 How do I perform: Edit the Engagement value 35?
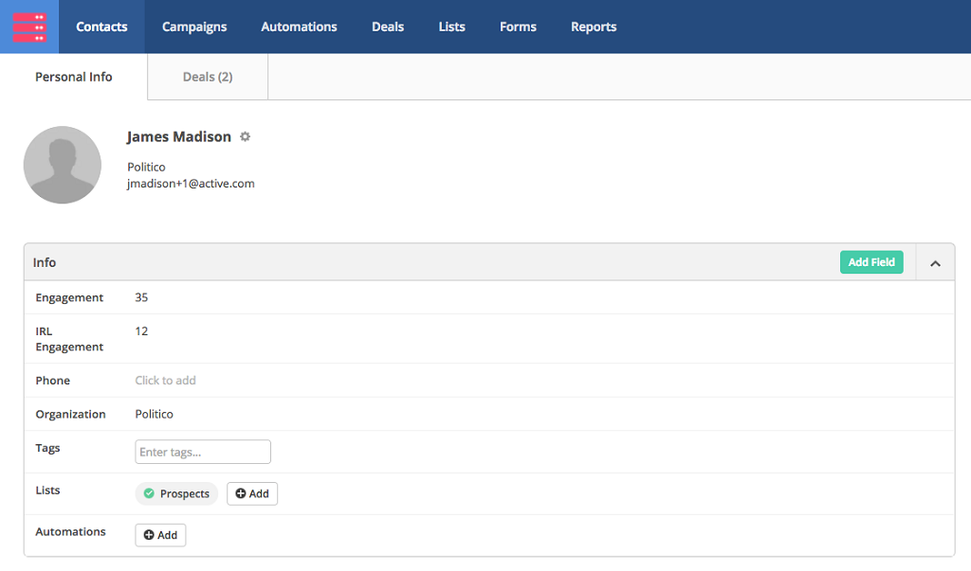coord(141,297)
